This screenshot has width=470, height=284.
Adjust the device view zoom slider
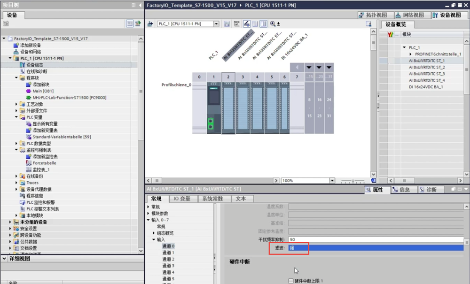(x=352, y=181)
